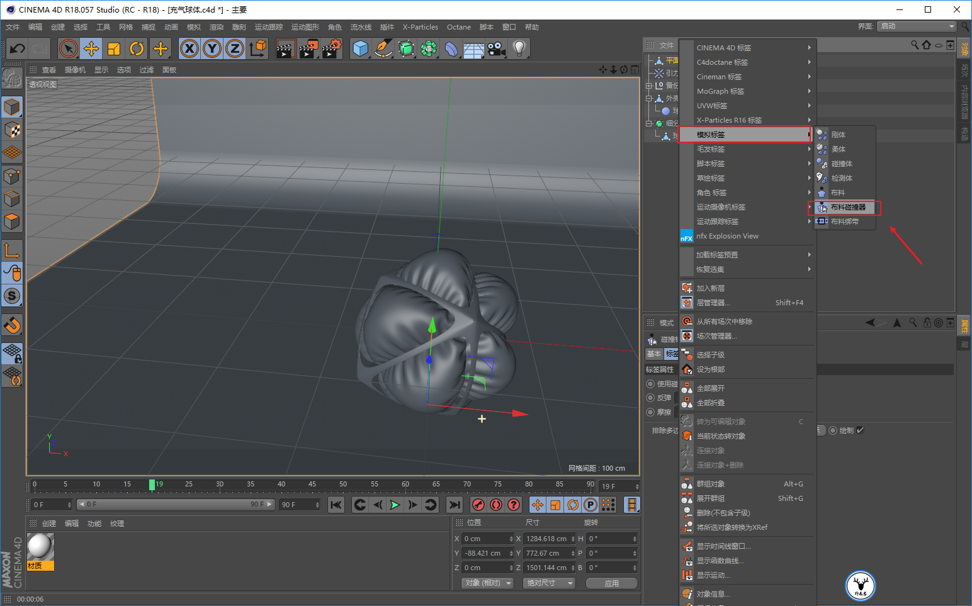Jump to the end of animation
The image size is (972, 606).
[455, 505]
